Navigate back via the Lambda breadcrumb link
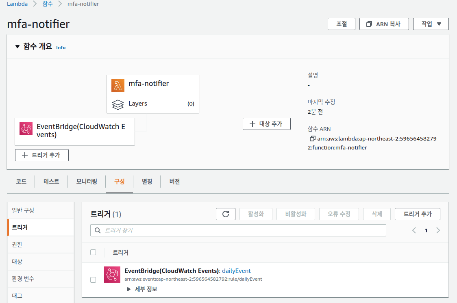The width and height of the screenshot is (457, 303). 17,4
